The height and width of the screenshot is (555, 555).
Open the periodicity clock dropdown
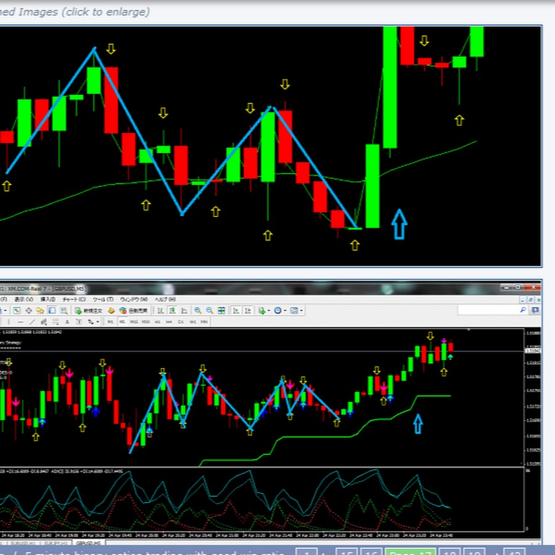pyautogui.click(x=279, y=310)
